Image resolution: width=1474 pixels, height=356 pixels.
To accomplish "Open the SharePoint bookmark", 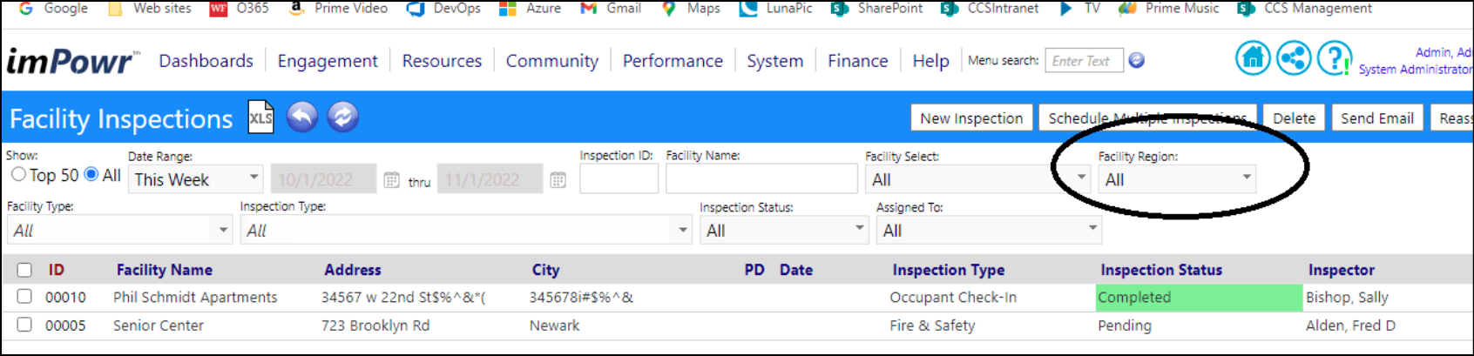I will click(x=877, y=9).
